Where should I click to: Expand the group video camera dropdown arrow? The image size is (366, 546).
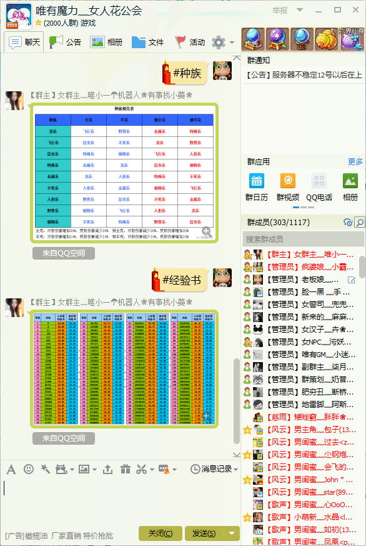[x=72, y=470]
